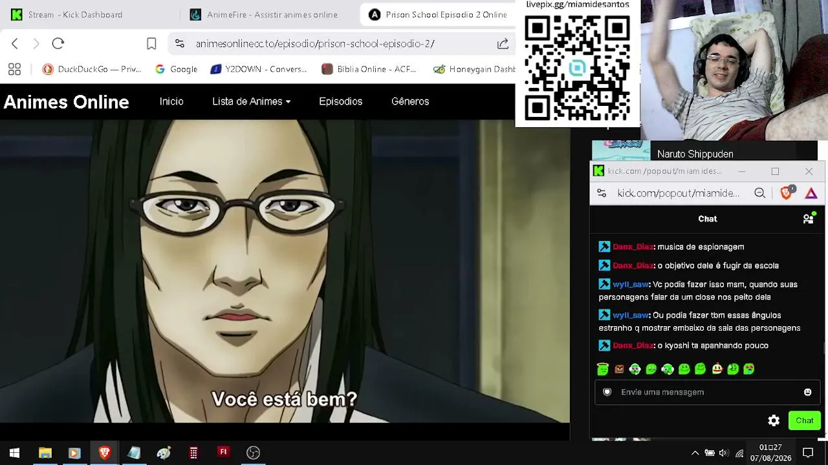Image resolution: width=828 pixels, height=465 pixels.
Task: Click the Animes Online site logo
Action: point(67,102)
